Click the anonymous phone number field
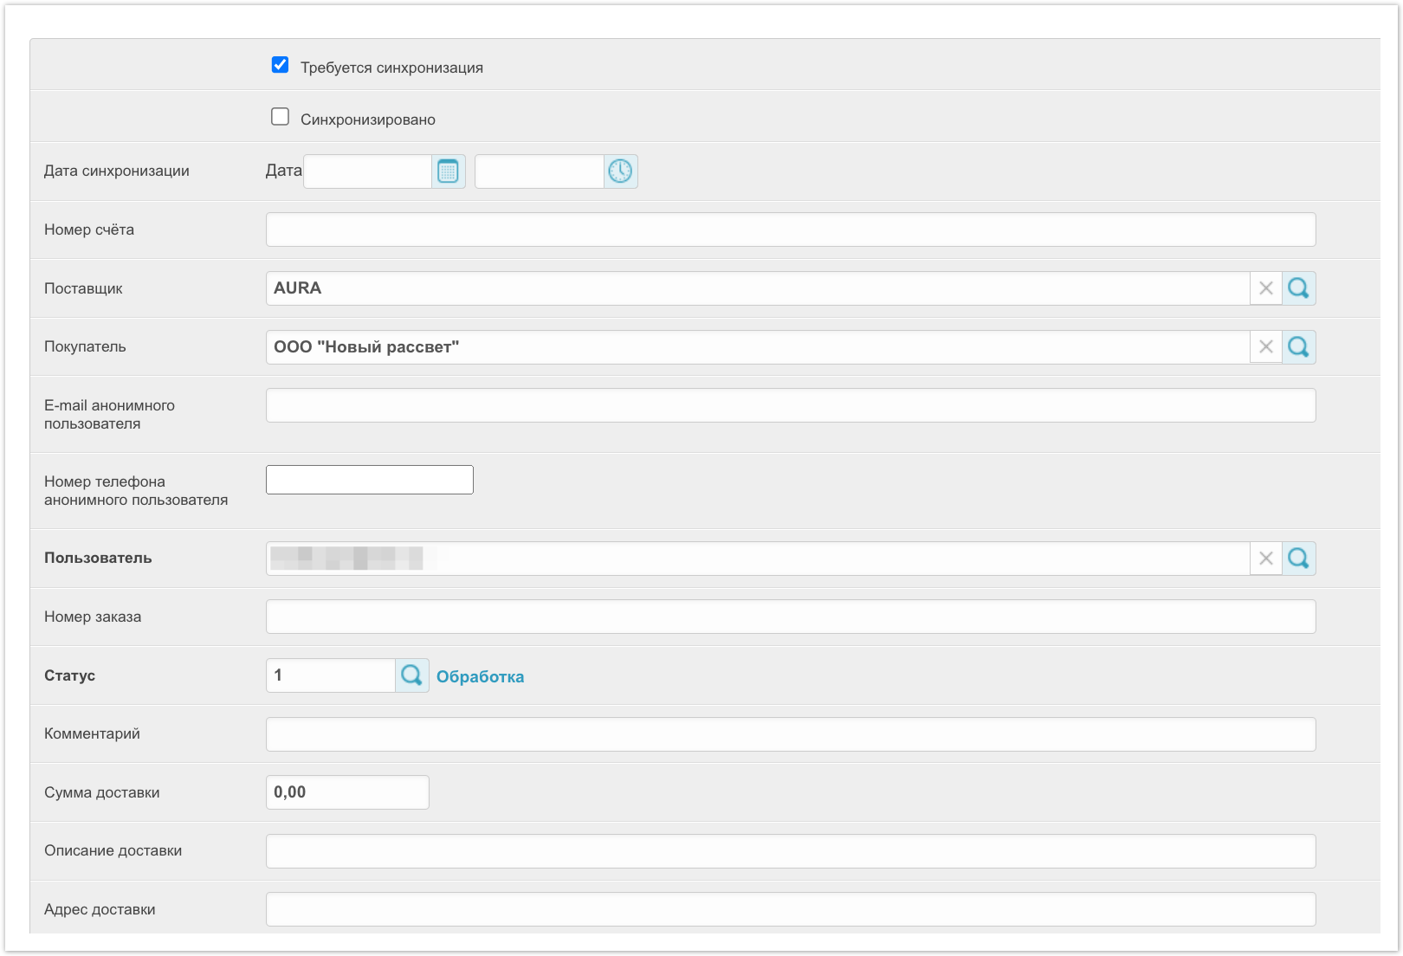1403x956 pixels. (x=369, y=480)
